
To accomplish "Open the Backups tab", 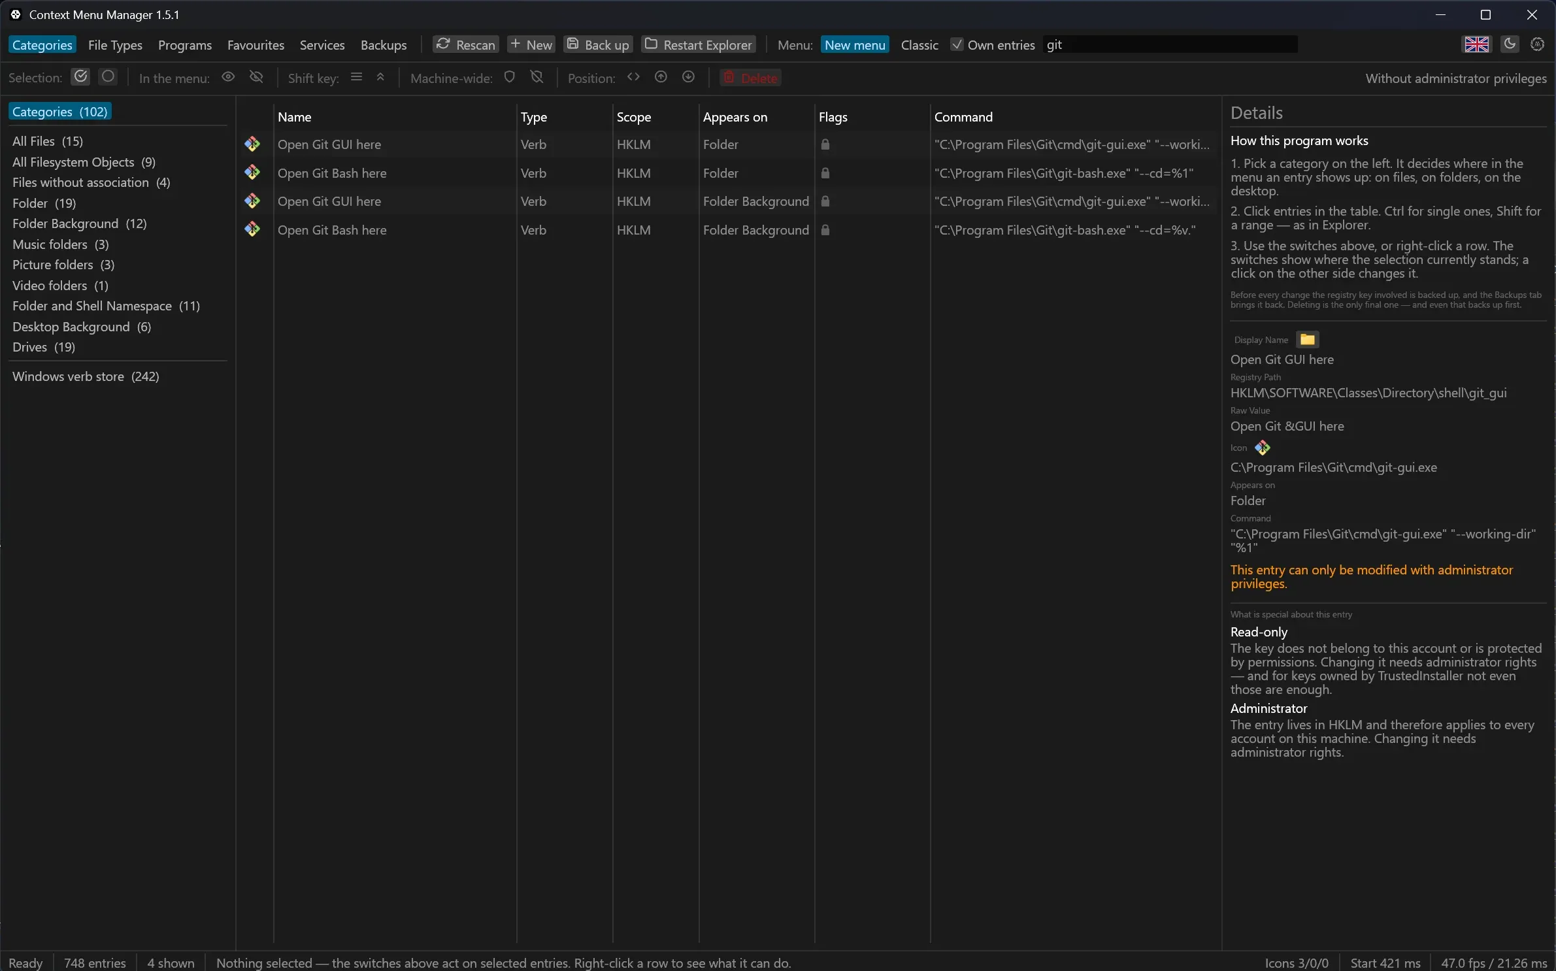I will (x=384, y=44).
